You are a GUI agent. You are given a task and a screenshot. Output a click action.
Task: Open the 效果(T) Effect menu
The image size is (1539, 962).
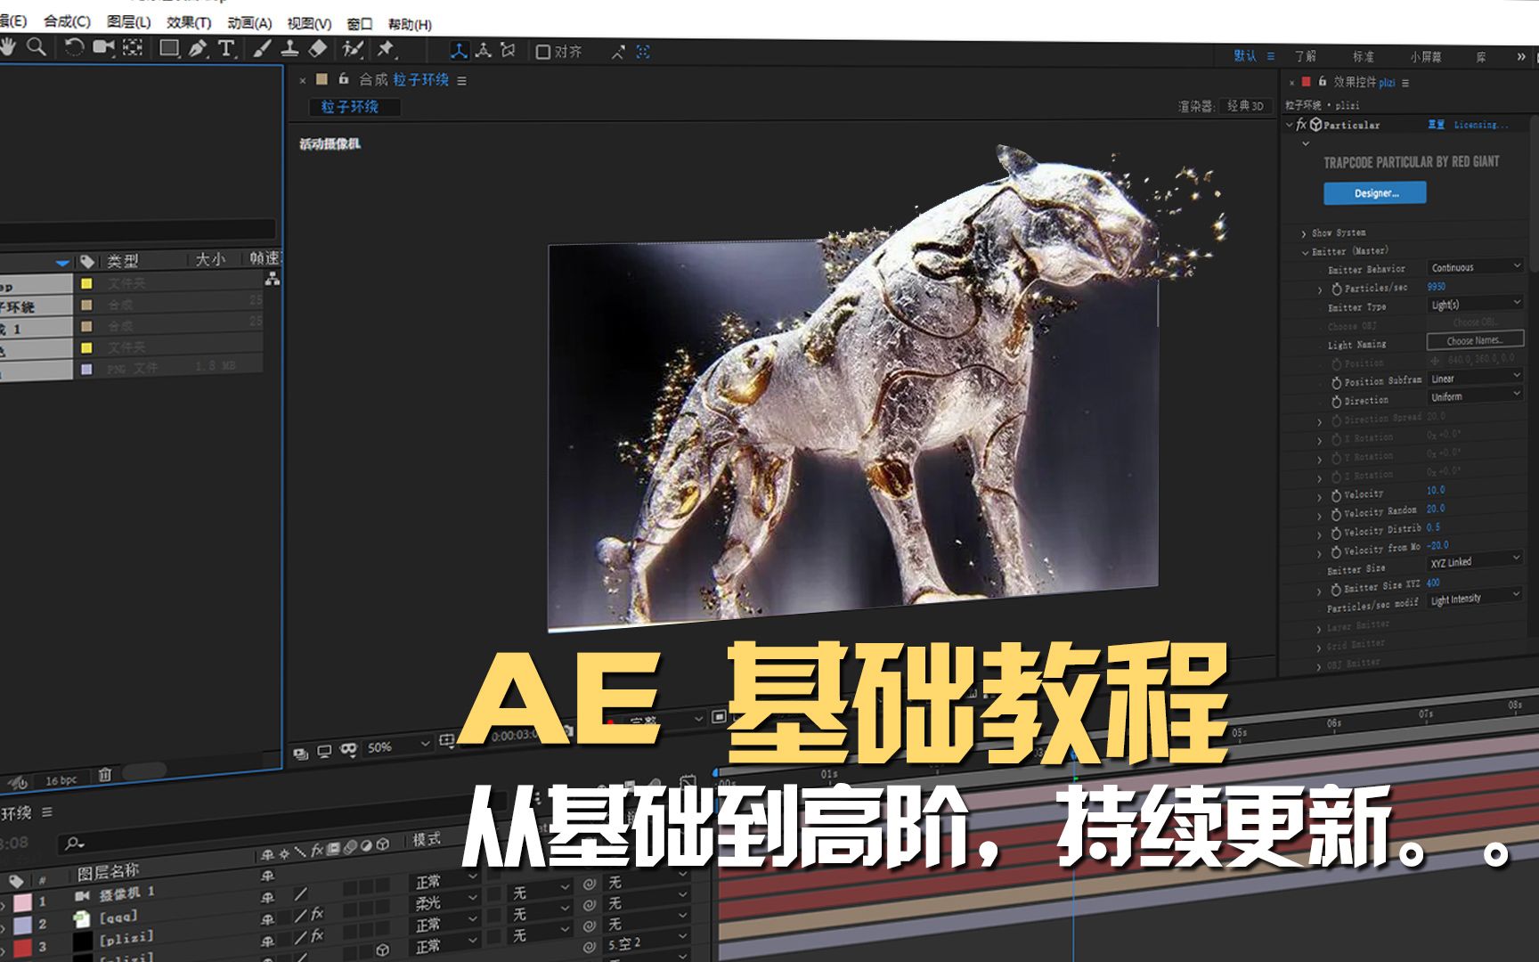189,22
